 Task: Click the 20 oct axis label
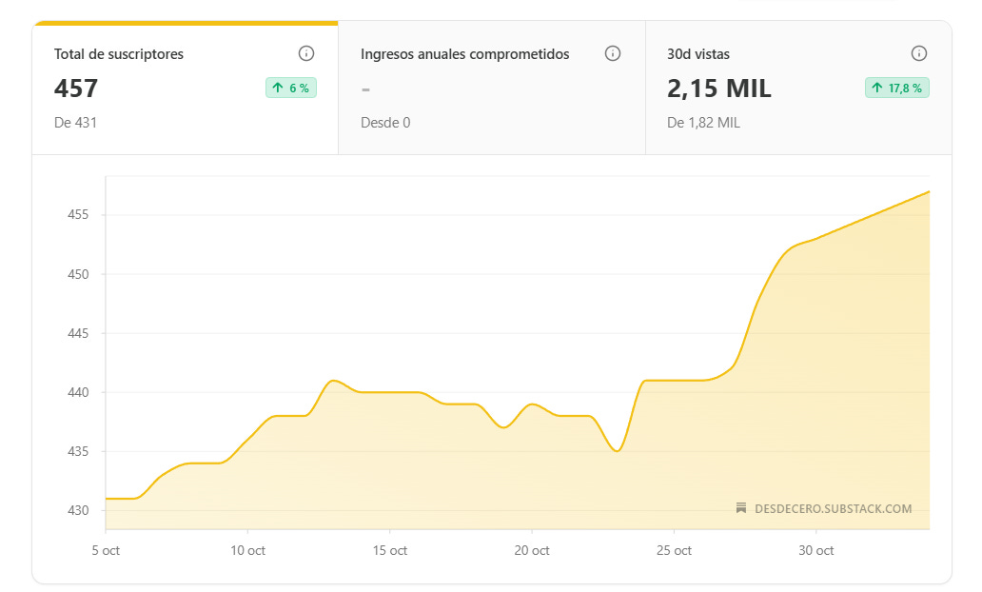coord(532,551)
